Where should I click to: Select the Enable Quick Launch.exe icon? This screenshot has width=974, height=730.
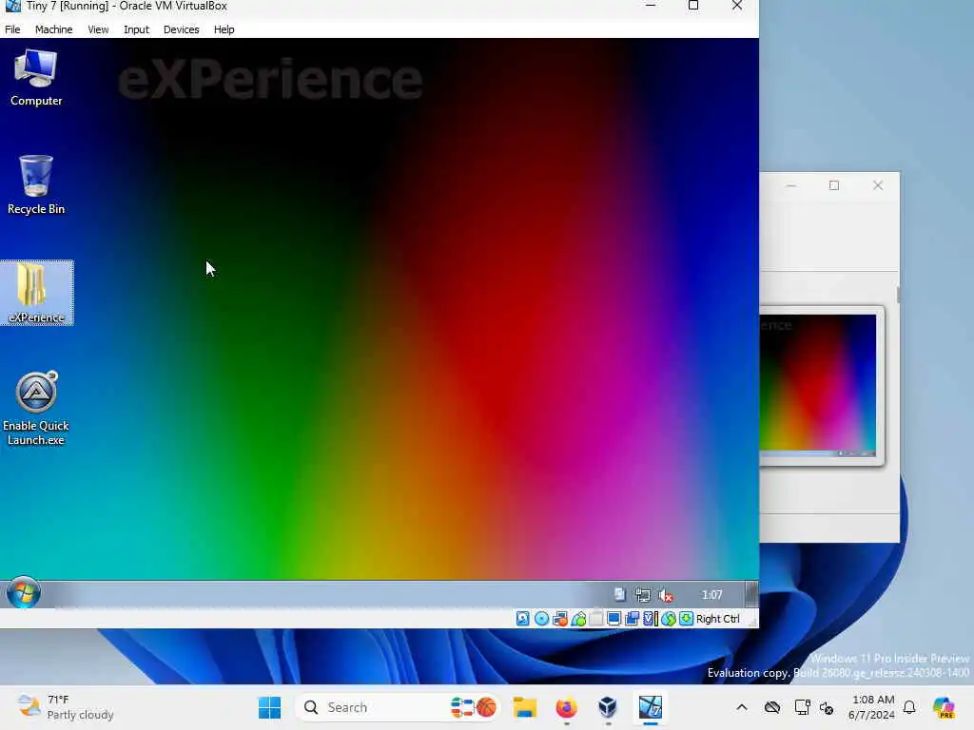coord(36,408)
